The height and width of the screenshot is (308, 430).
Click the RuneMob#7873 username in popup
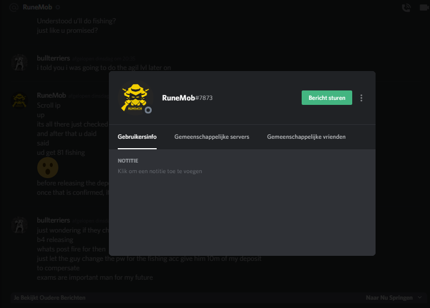tap(187, 98)
